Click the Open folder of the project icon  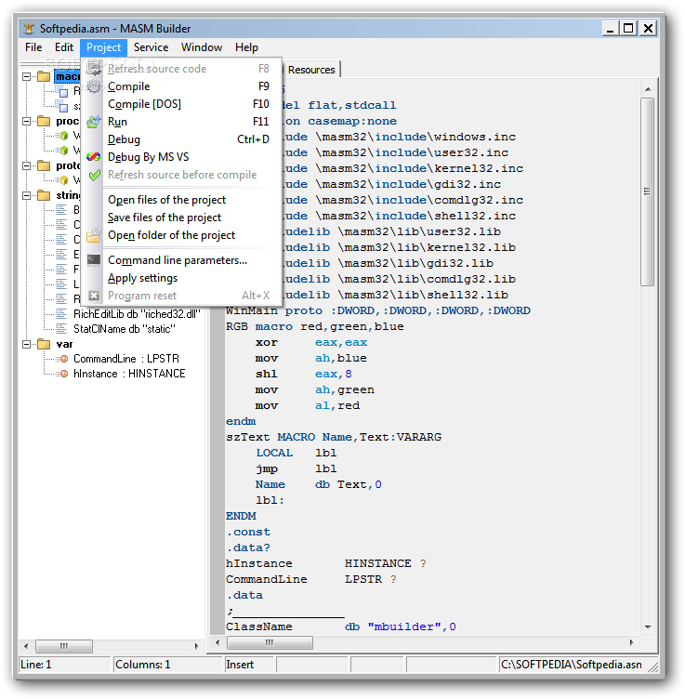click(x=94, y=235)
